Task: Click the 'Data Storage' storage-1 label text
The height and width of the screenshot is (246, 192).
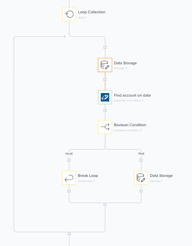Action: [x=161, y=176]
